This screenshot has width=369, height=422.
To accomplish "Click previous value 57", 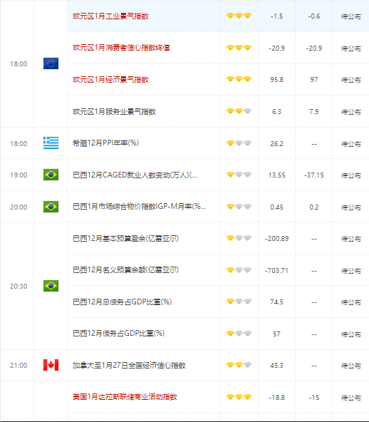I will coord(276,334).
